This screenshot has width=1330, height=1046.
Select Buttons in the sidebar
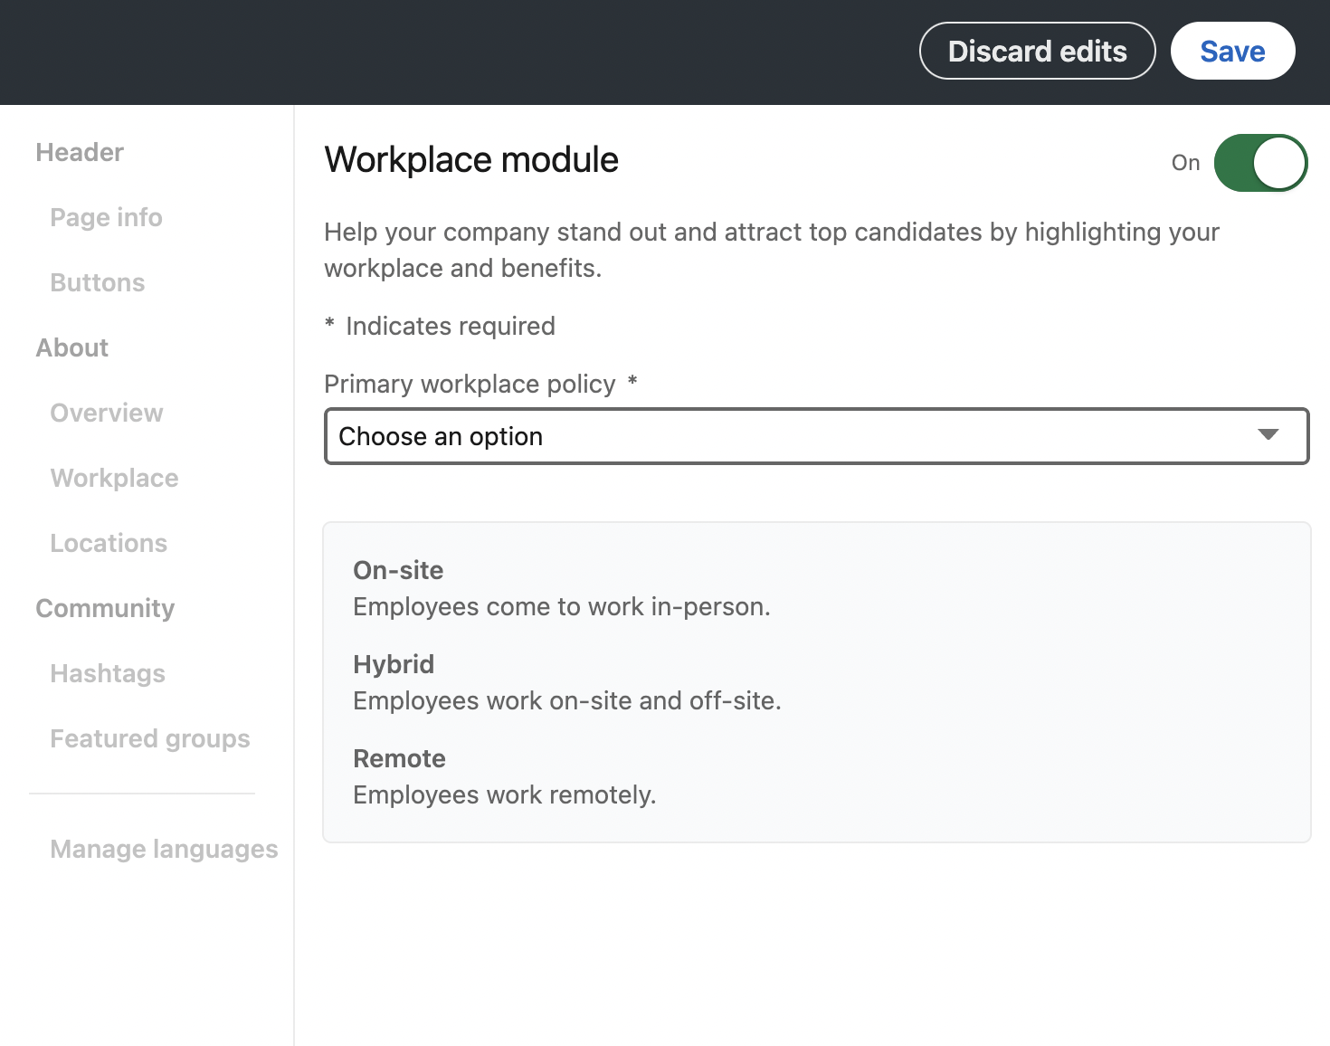(x=98, y=282)
